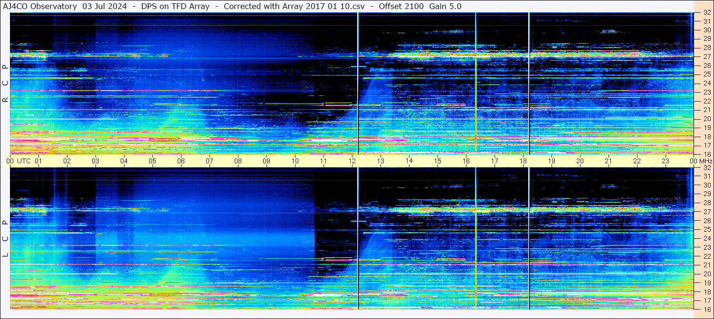Select hour 15 on the time axis

tap(438, 161)
